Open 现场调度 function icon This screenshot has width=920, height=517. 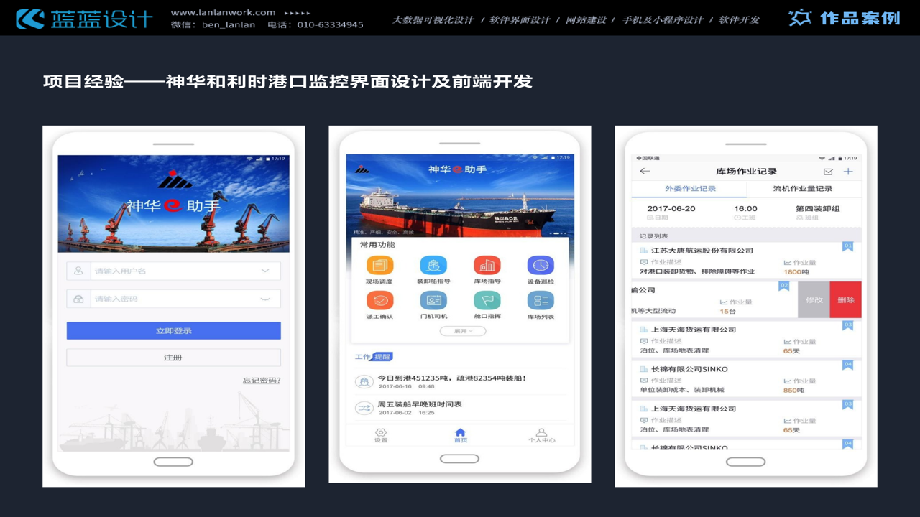click(x=379, y=265)
